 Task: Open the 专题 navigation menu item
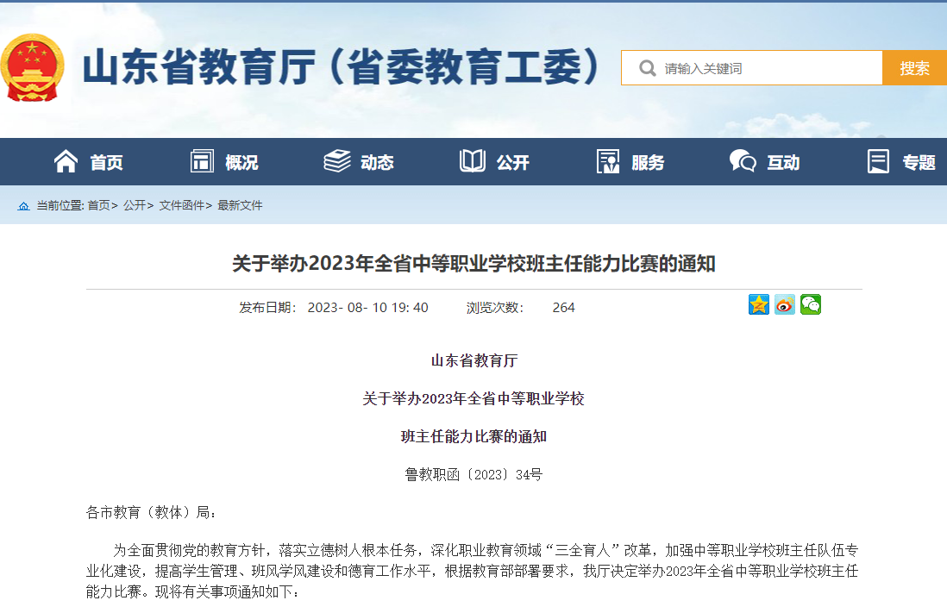919,162
